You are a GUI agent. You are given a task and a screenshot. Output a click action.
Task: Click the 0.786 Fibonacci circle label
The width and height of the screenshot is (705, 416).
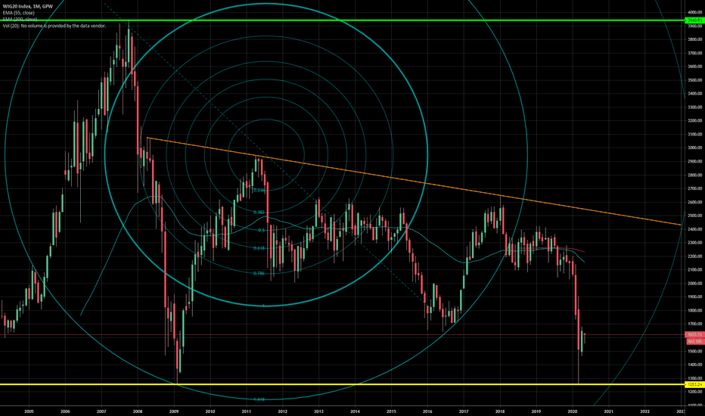[x=259, y=274]
